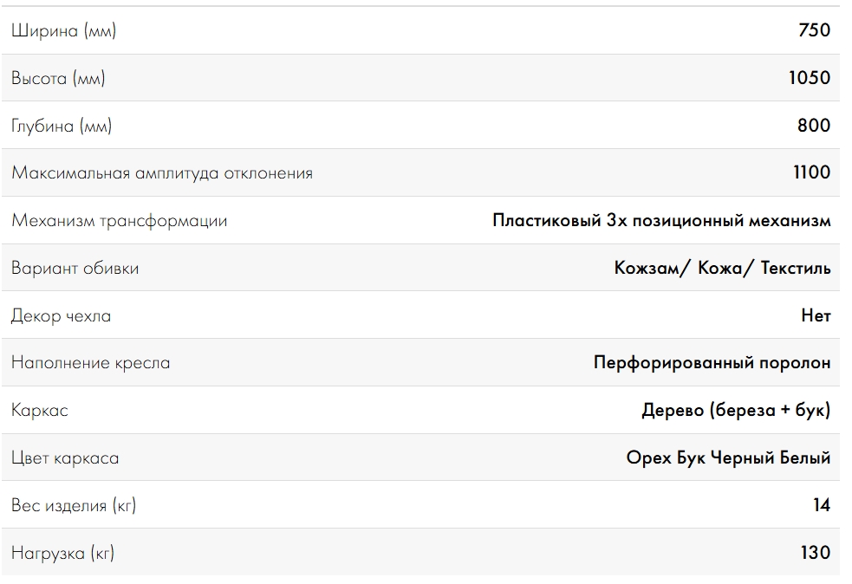Click the Декор чехла label
This screenshot has height=584, width=852.
point(61,315)
